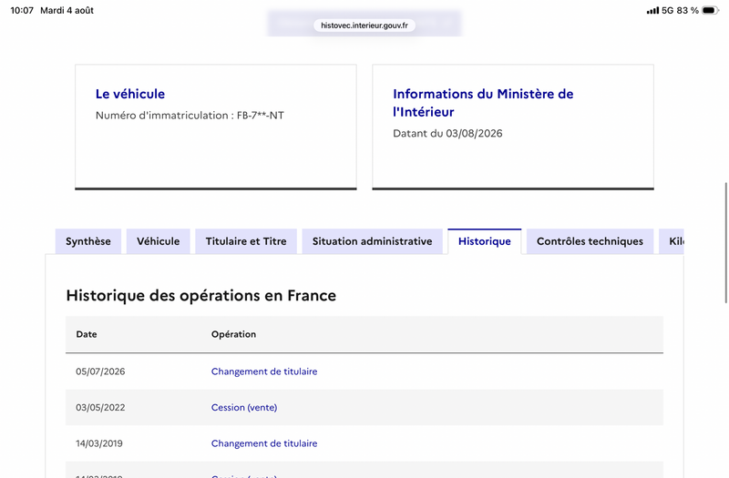729x478 pixels.
Task: Tap the clock showing 10:07
Action: [x=22, y=10]
